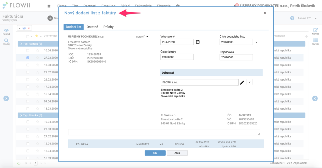
Task: Go to page 1 in pagination
Action: [x=36, y=163]
